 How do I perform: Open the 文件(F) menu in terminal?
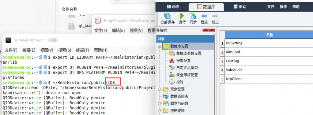click(x=11, y=50)
